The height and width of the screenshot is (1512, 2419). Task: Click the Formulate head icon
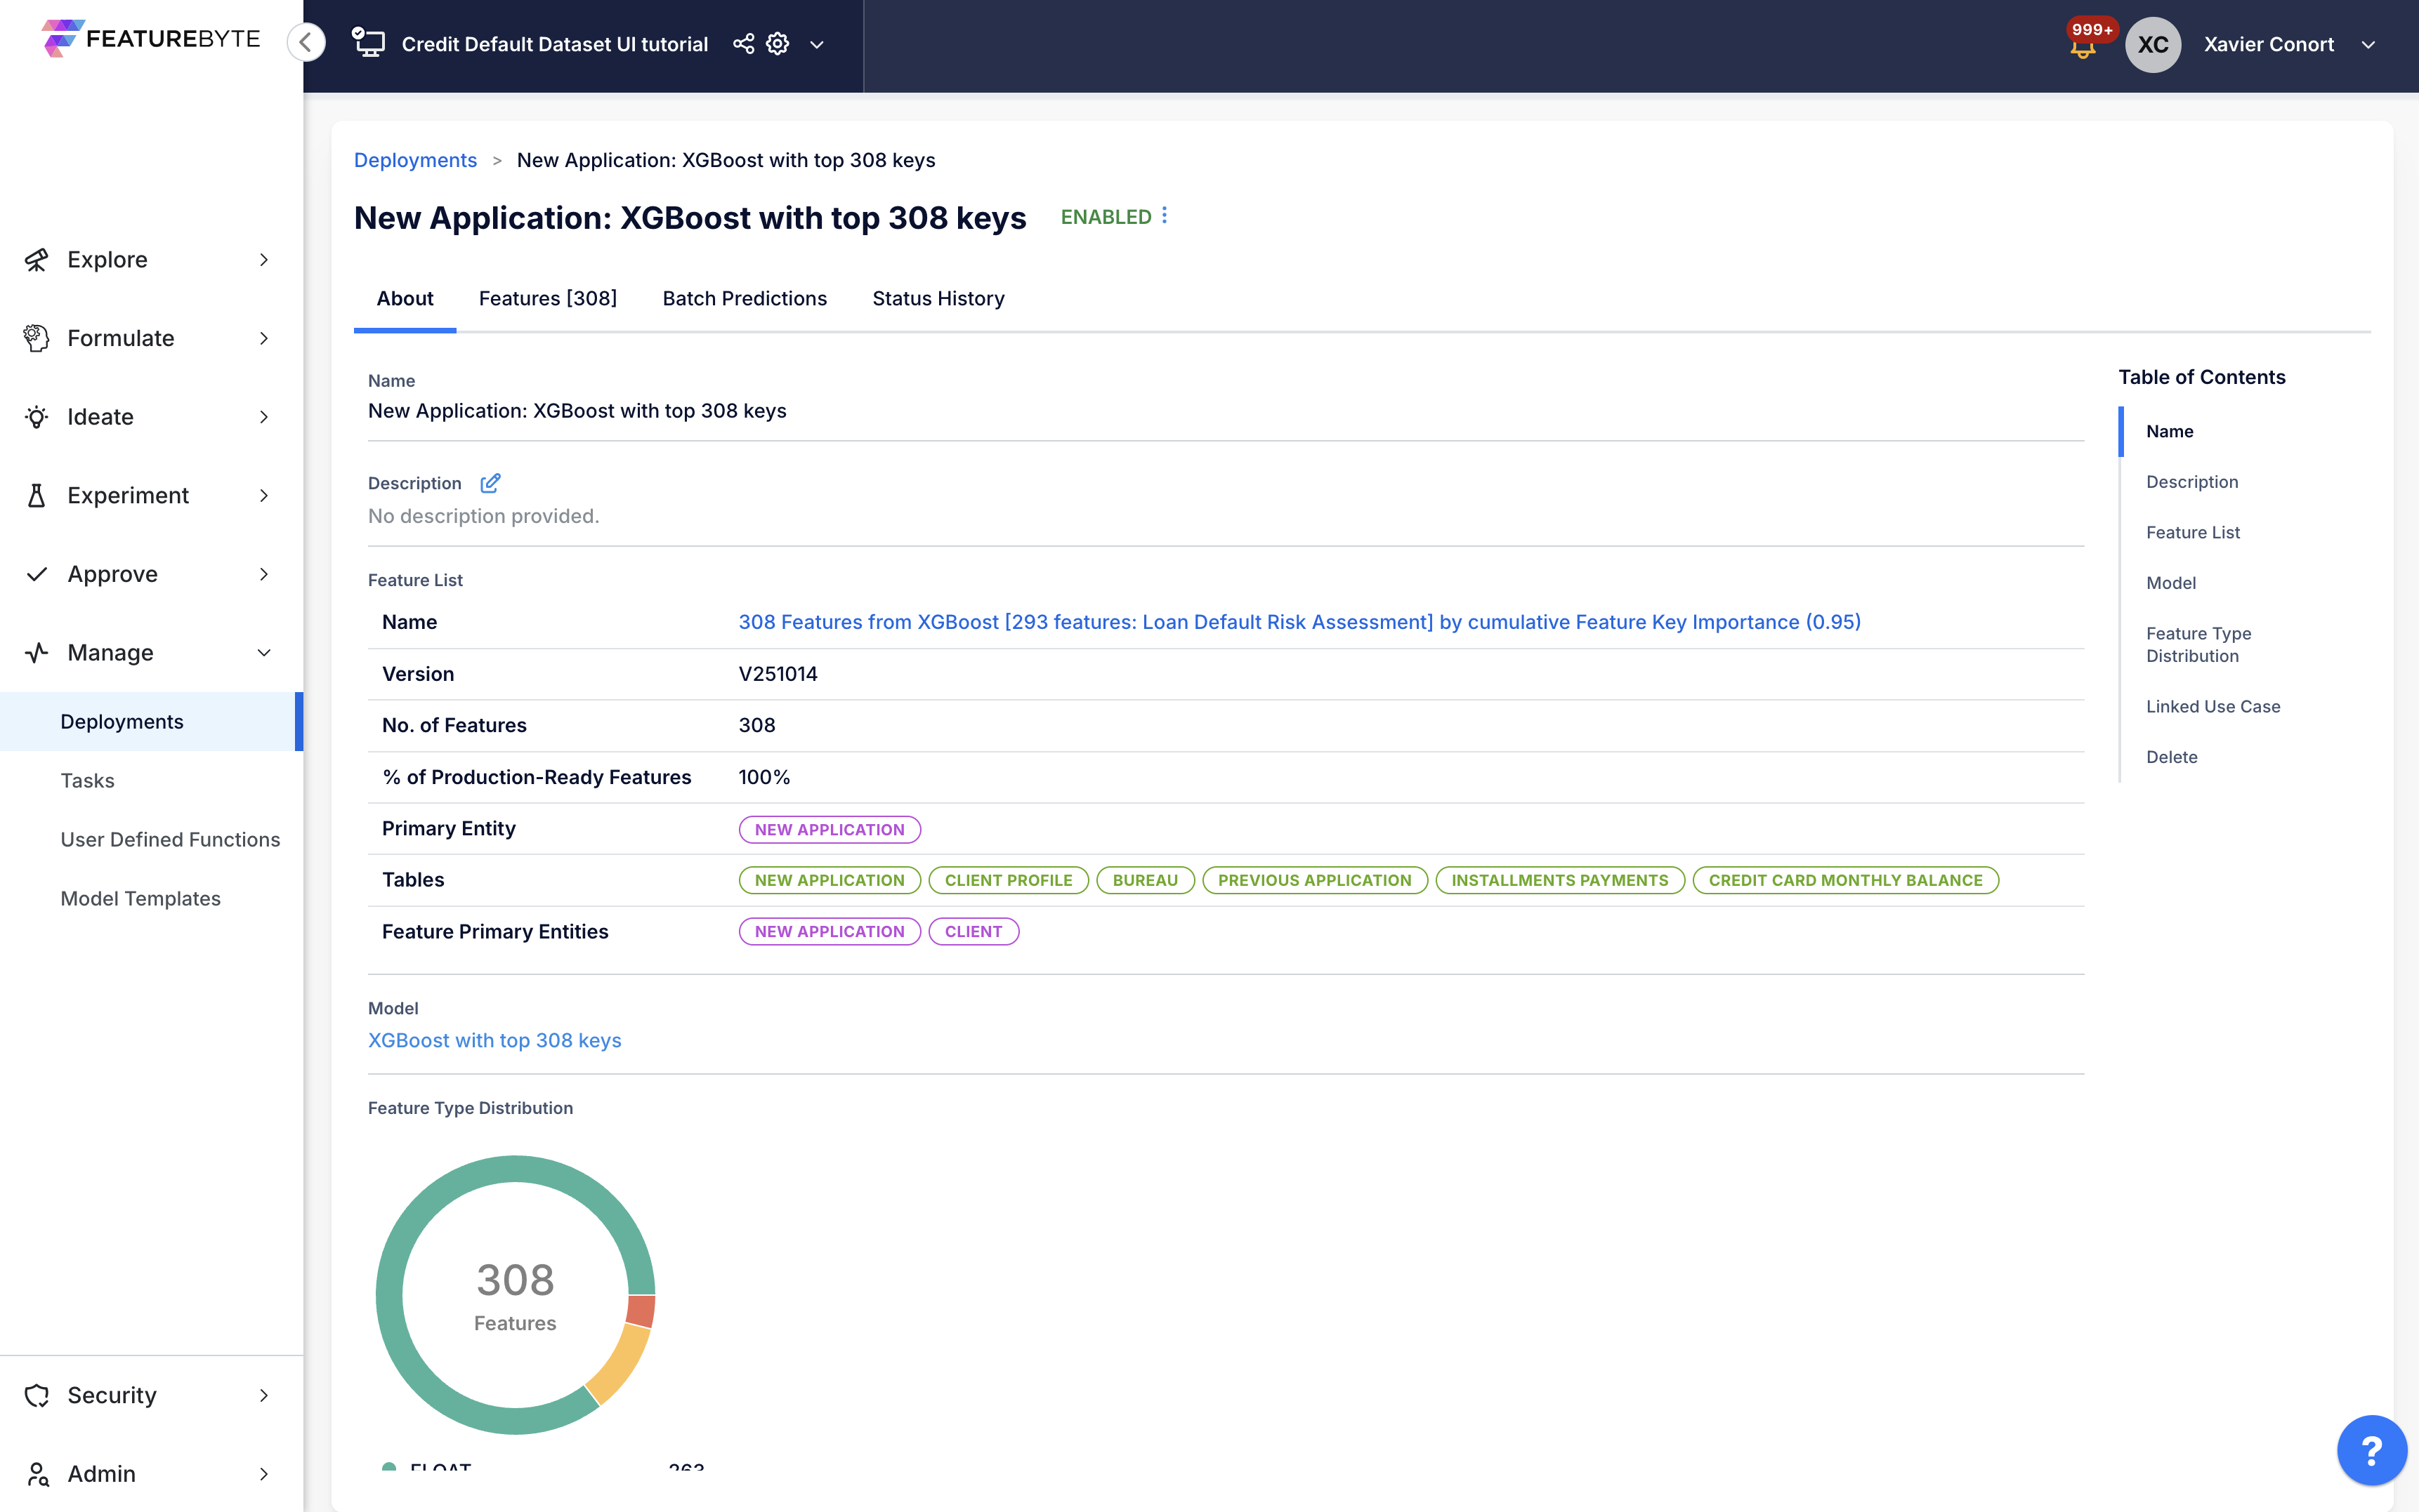[x=37, y=338]
